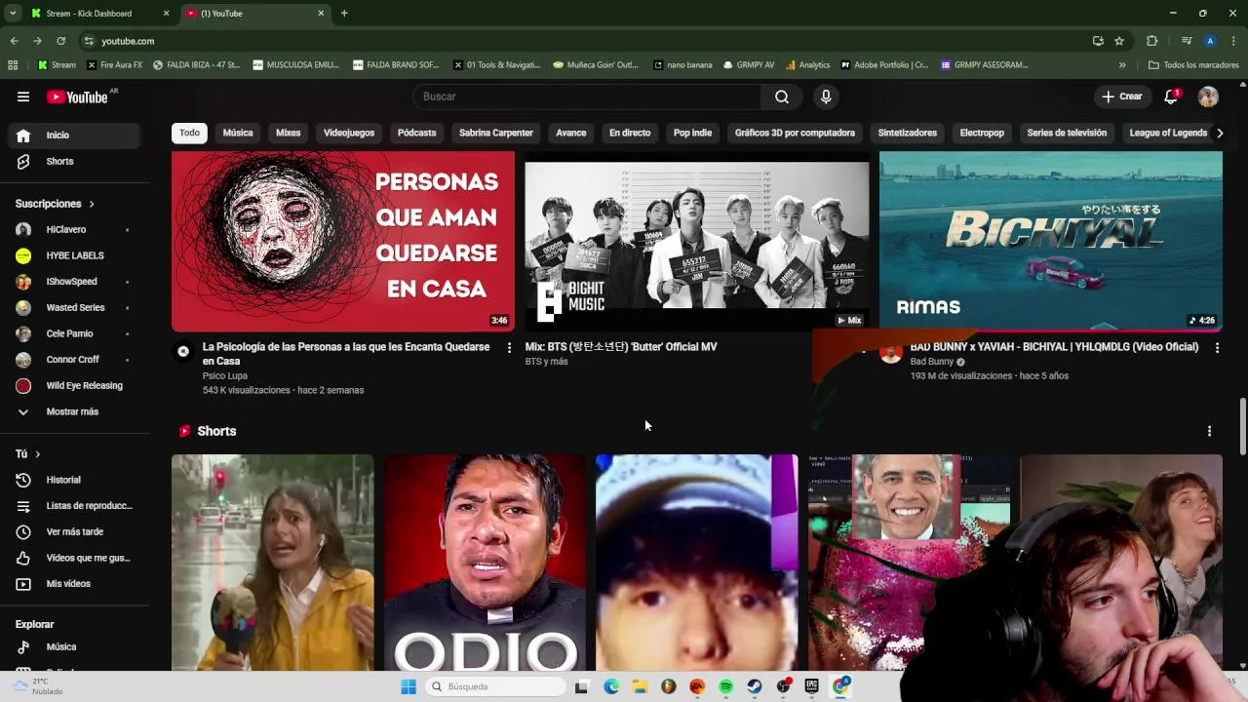1248x702 pixels.
Task: Select the Sabrina Carpenter chip
Action: click(x=496, y=133)
